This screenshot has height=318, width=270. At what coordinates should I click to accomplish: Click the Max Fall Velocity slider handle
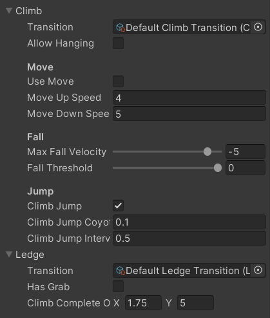tap(207, 151)
